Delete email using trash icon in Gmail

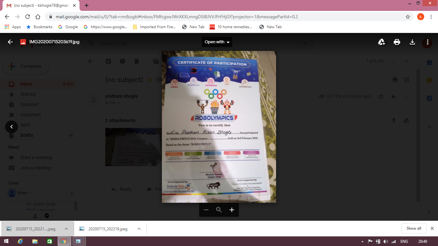coord(137,61)
